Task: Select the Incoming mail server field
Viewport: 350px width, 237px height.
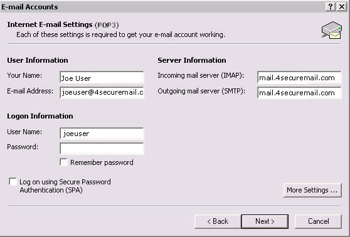Action: point(299,78)
